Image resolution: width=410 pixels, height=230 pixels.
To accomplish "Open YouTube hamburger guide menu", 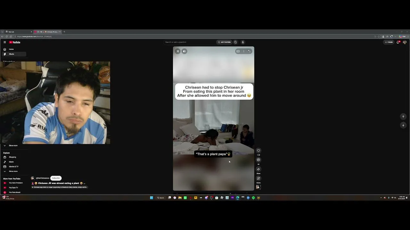I will [5, 42].
